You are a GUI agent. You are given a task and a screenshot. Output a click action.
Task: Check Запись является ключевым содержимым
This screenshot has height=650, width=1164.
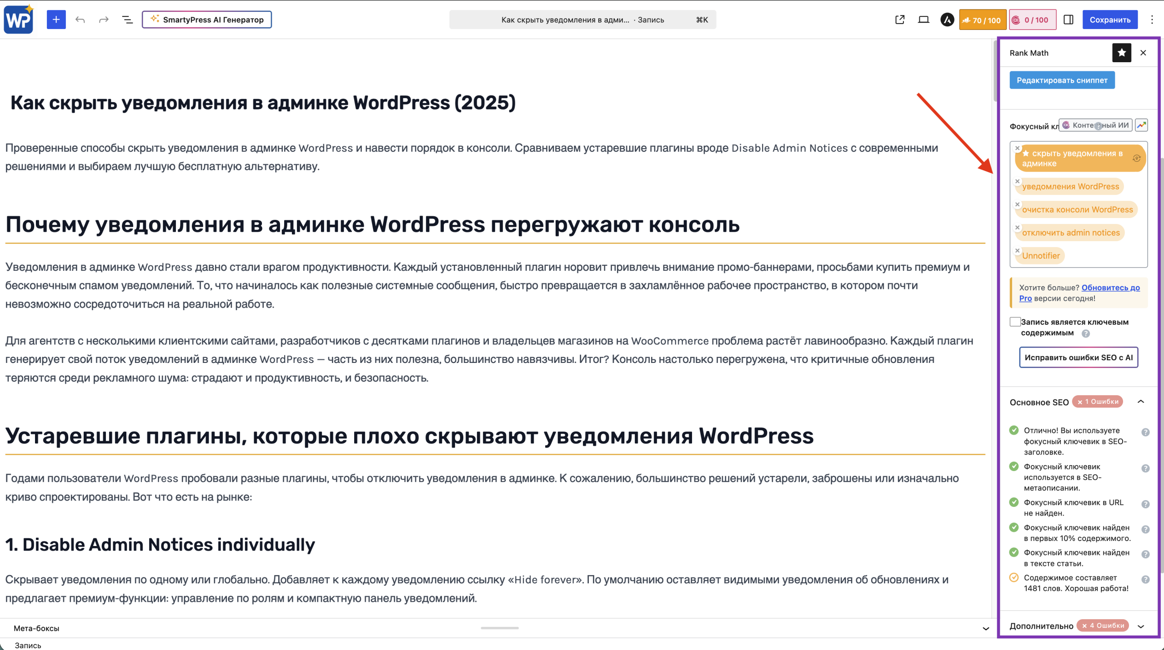click(1015, 322)
